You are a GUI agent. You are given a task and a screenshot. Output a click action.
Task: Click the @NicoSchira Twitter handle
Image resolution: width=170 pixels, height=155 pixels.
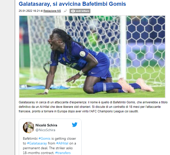(45, 130)
